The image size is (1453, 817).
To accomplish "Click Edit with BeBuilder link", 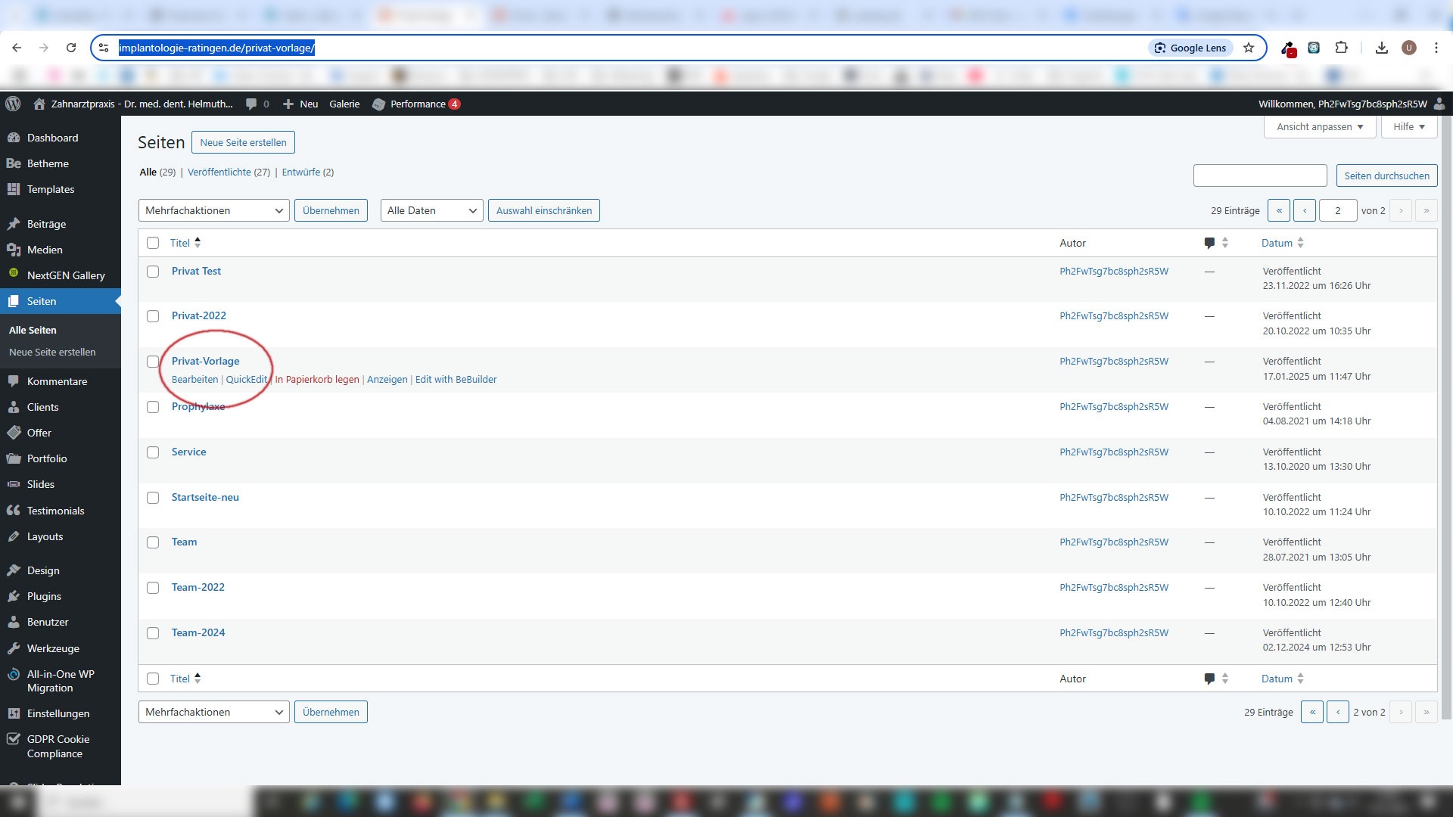I will (x=456, y=379).
